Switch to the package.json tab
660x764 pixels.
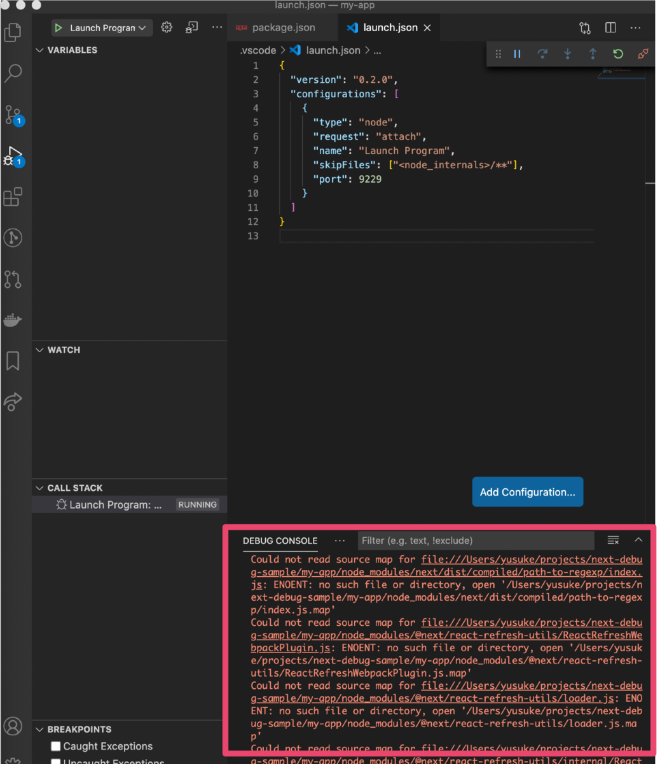click(283, 28)
